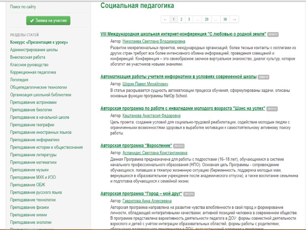306x230 pixels.
Task: Jump to last page 36
Action: click(x=225, y=19)
